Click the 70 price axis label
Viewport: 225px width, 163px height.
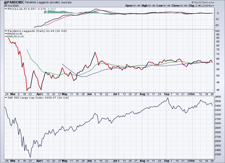tap(218, 54)
